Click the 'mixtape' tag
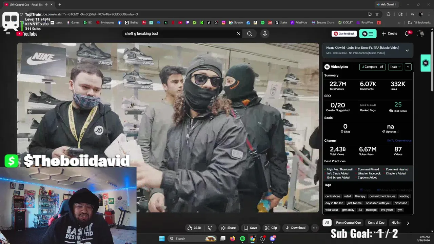Viewport: 434px width, 244px height. (371, 210)
